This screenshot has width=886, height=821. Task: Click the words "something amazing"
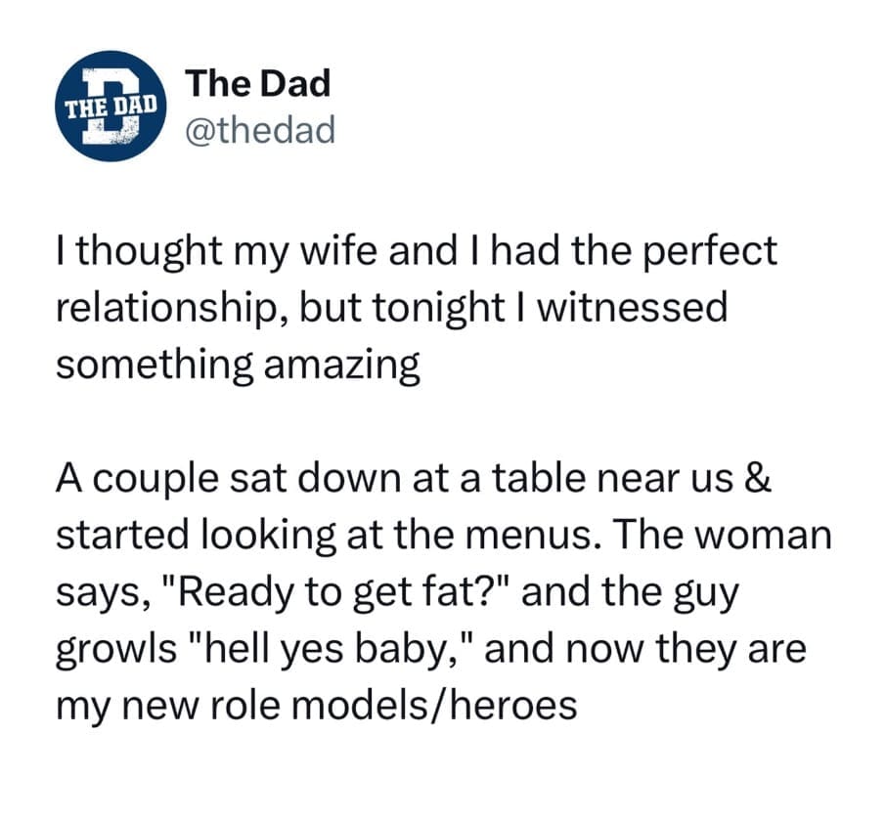(238, 365)
